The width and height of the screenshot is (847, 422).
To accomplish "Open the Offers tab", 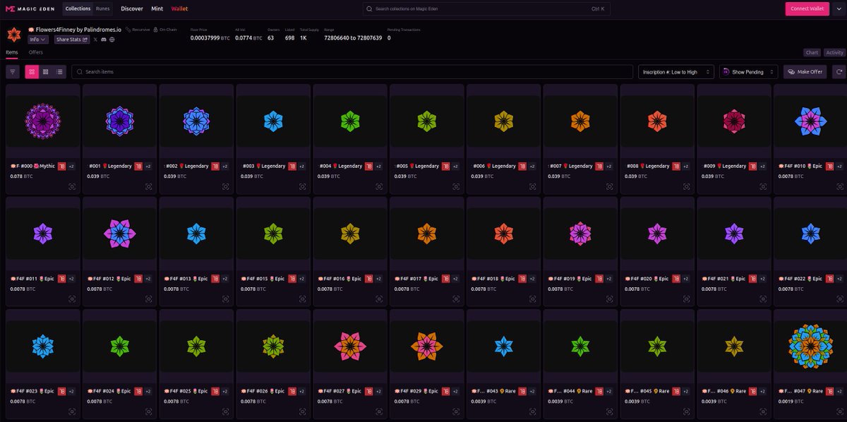I will pos(36,52).
